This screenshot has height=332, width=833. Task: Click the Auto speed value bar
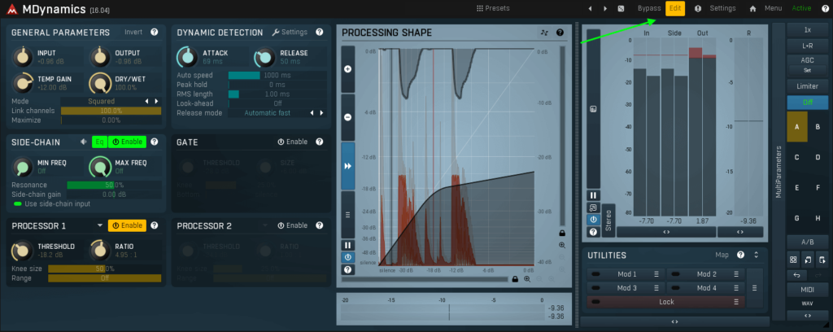[277, 76]
